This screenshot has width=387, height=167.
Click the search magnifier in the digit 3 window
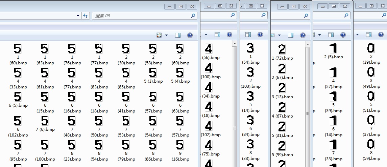263,15
